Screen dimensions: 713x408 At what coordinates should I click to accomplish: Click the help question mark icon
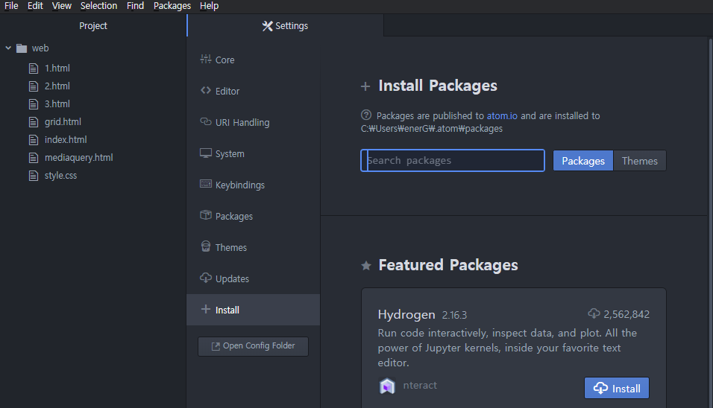[x=366, y=115]
